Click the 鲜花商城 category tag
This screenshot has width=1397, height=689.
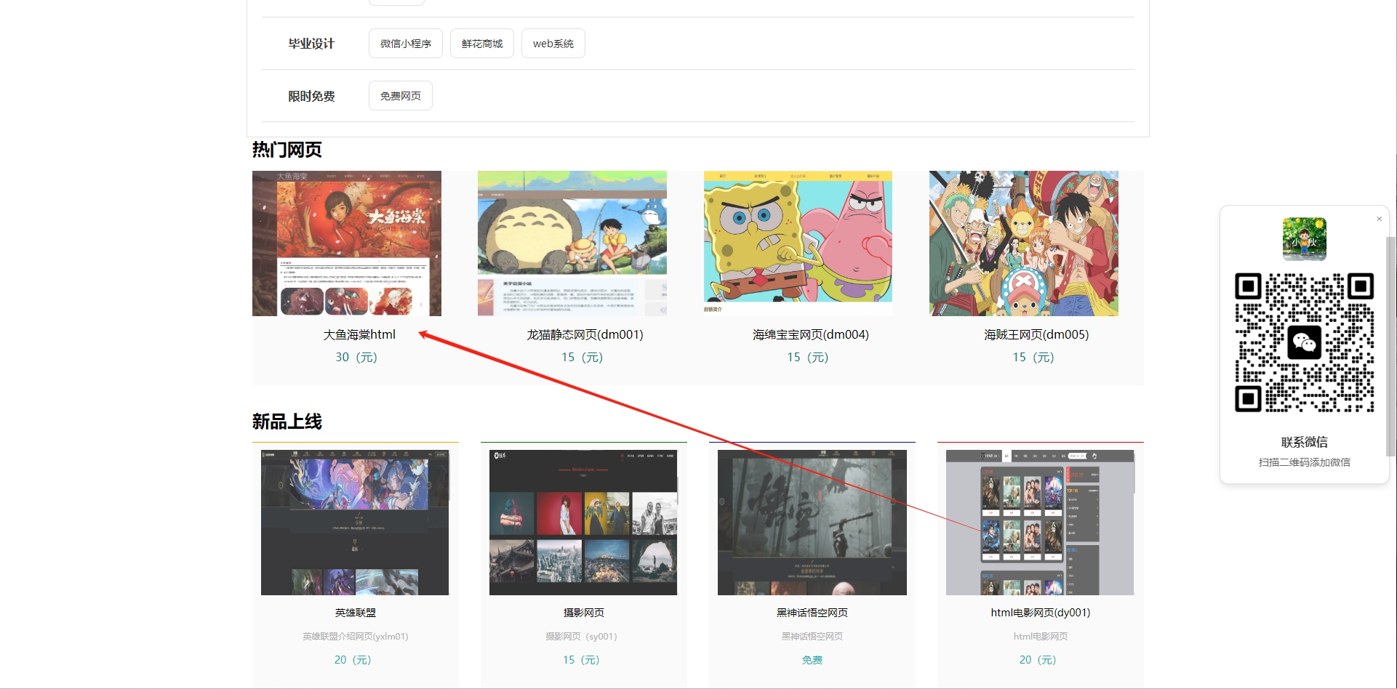point(482,44)
